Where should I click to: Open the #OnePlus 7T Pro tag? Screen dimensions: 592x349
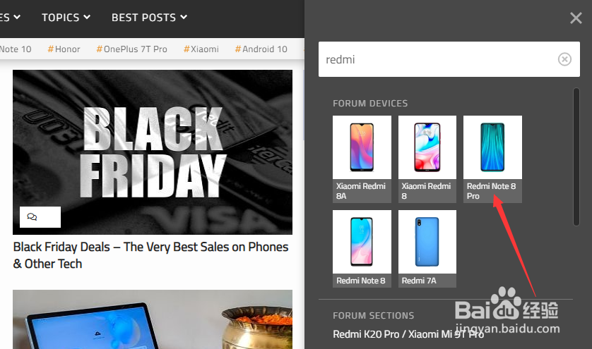click(x=132, y=49)
